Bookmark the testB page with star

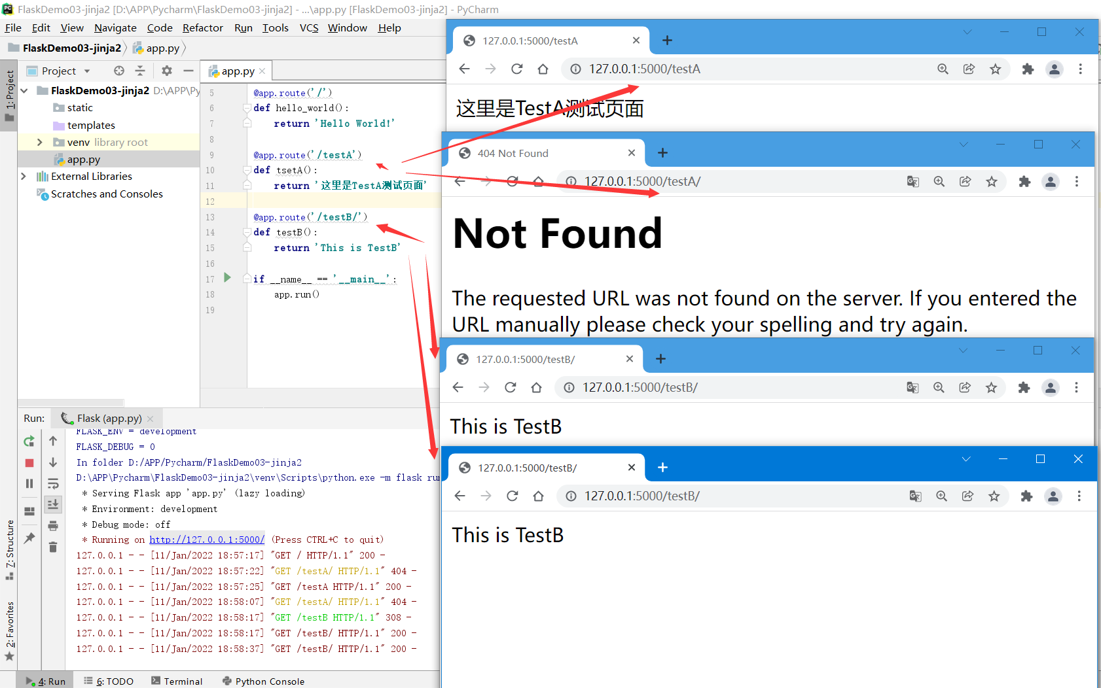994,496
